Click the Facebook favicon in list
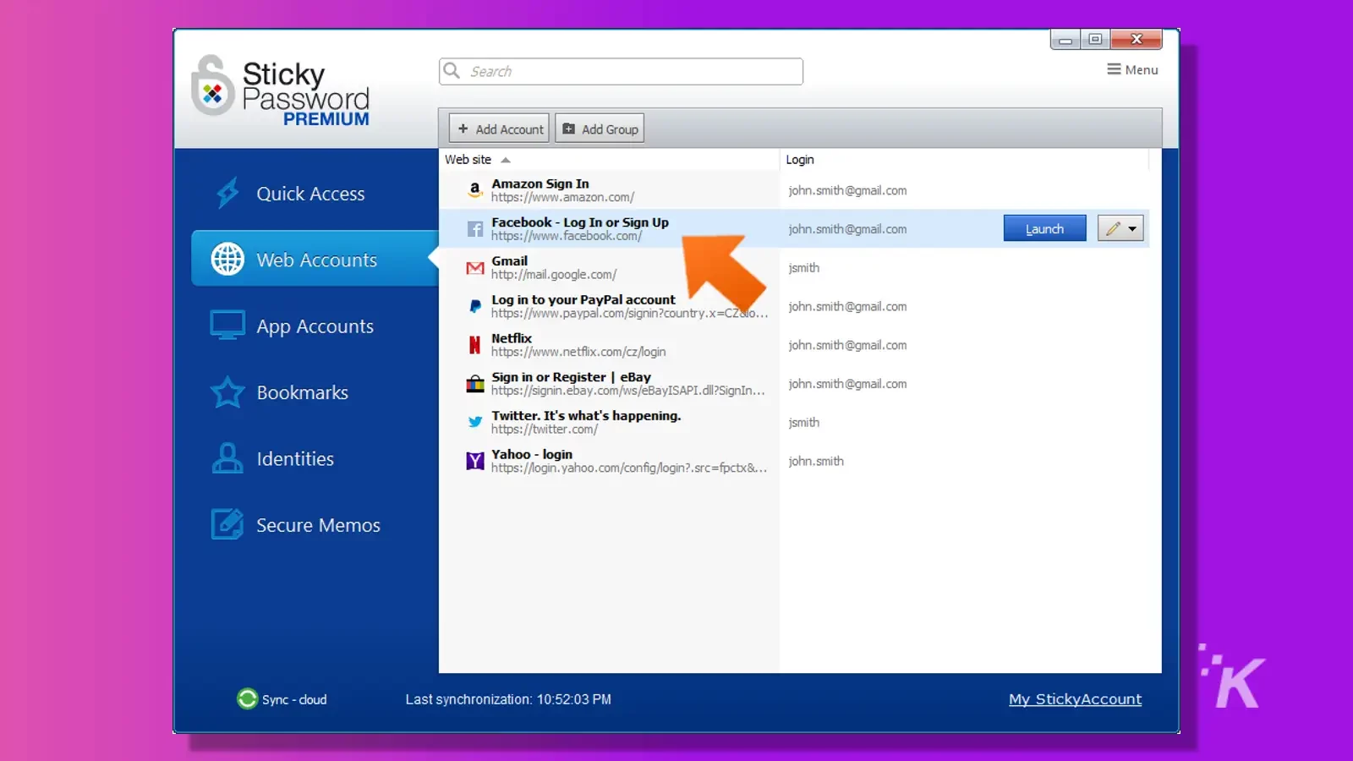 475,229
